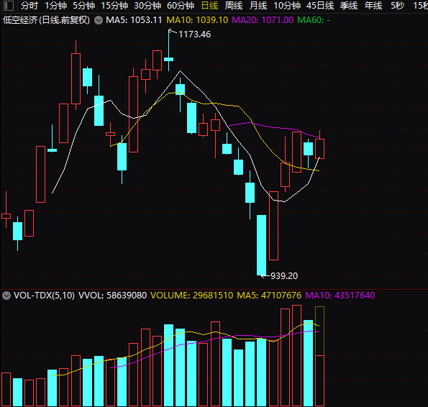Viewport: 428px width, 407px height.
Task: Click the panel layout icon at top-left
Action: 9,6
